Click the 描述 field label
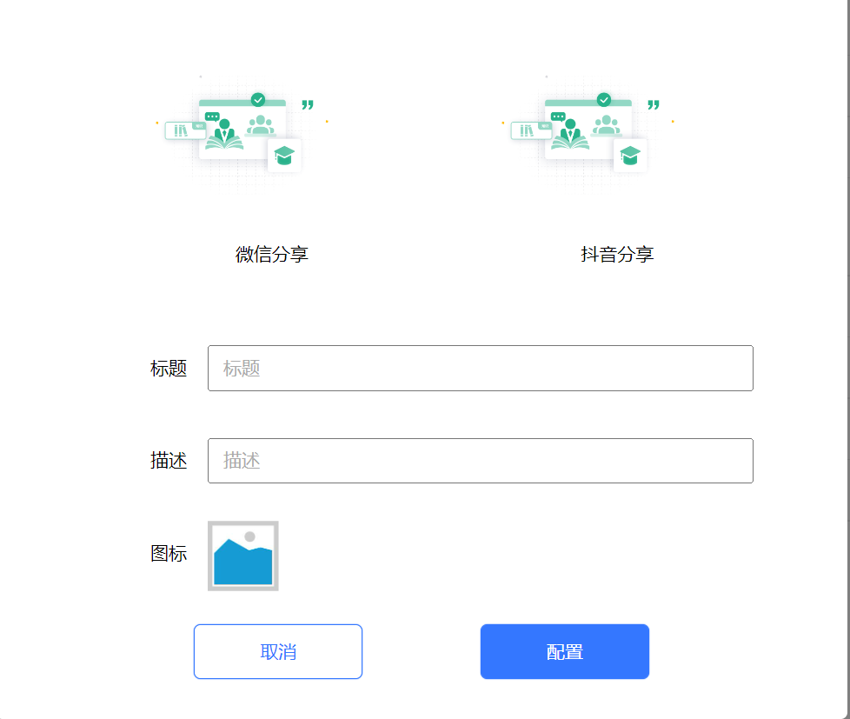This screenshot has width=850, height=719. point(169,461)
